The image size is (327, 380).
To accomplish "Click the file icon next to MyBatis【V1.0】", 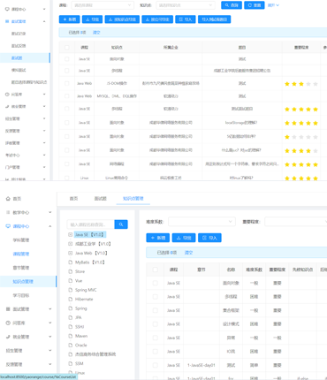I will 70,262.
